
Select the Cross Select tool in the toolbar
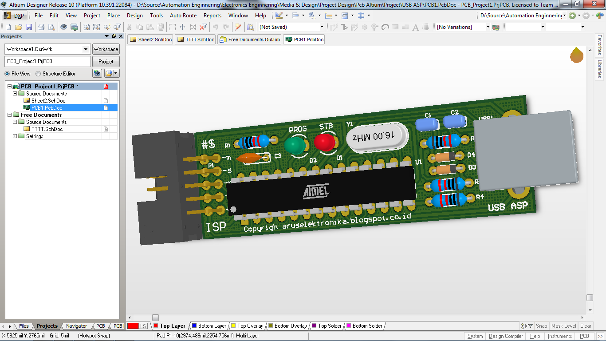point(193,27)
